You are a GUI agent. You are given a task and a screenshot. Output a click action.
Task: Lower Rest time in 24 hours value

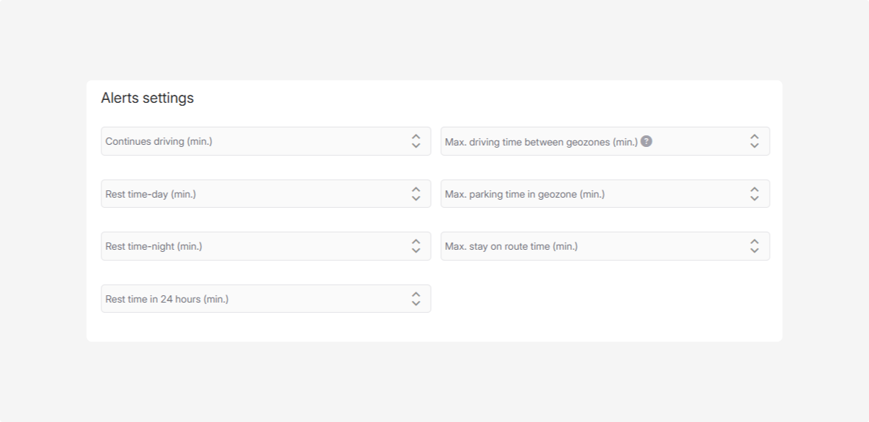click(416, 303)
